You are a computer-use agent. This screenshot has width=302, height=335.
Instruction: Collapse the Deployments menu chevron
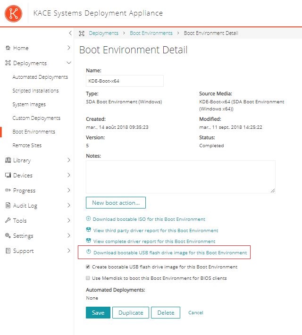[69, 63]
